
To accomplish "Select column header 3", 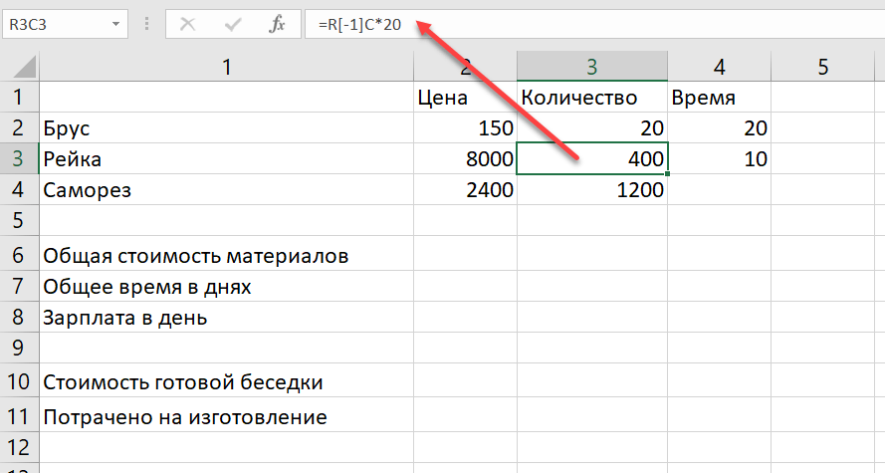I will (592, 67).
